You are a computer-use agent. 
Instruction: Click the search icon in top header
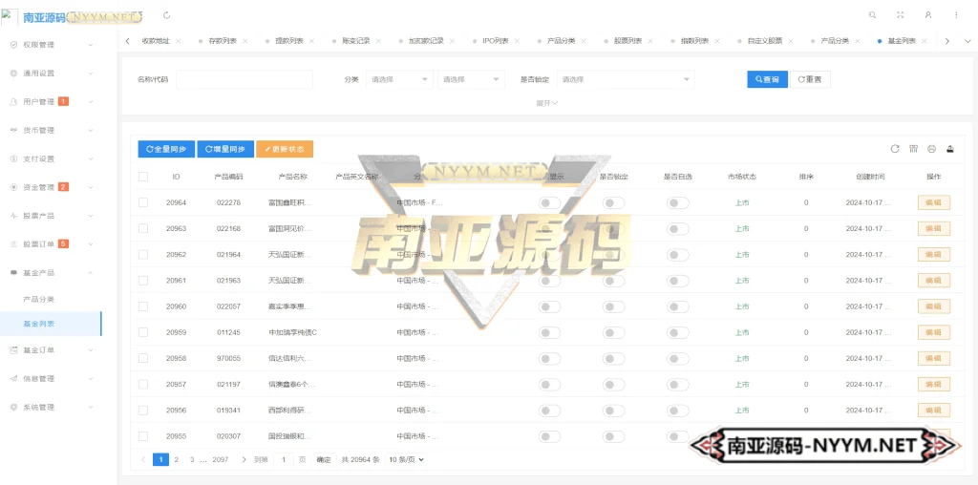872,15
